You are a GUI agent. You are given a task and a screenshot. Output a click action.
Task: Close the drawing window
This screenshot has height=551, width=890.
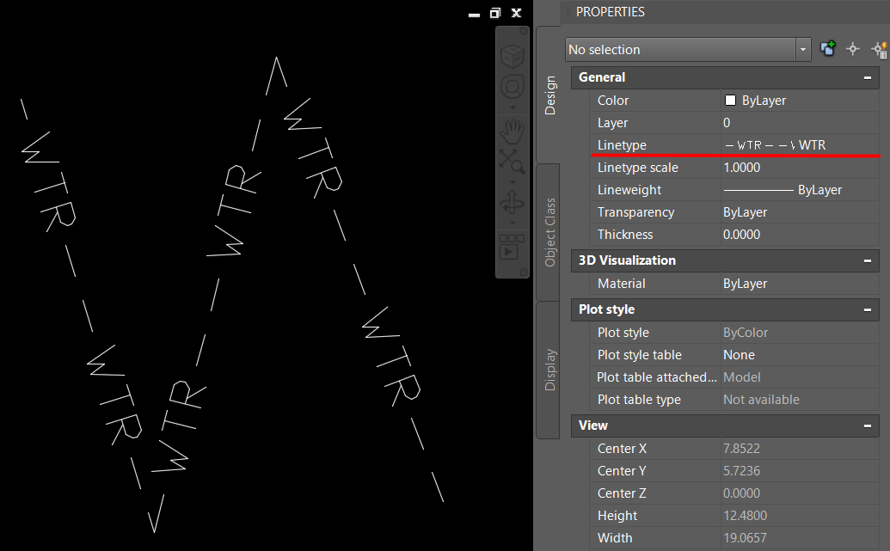(x=516, y=13)
